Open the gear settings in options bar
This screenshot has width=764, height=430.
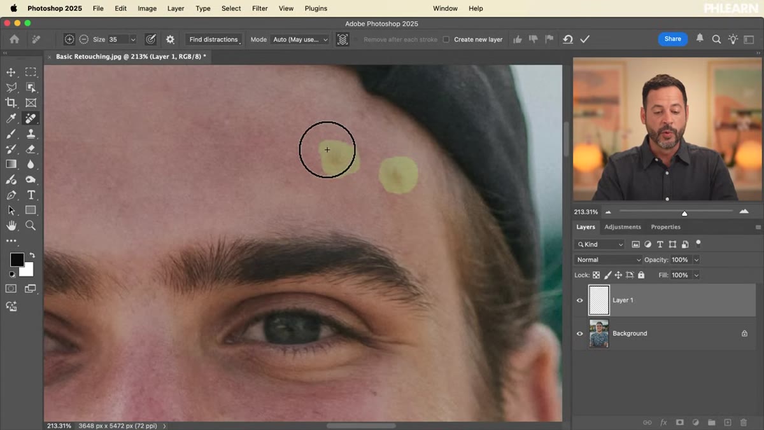[x=170, y=39]
